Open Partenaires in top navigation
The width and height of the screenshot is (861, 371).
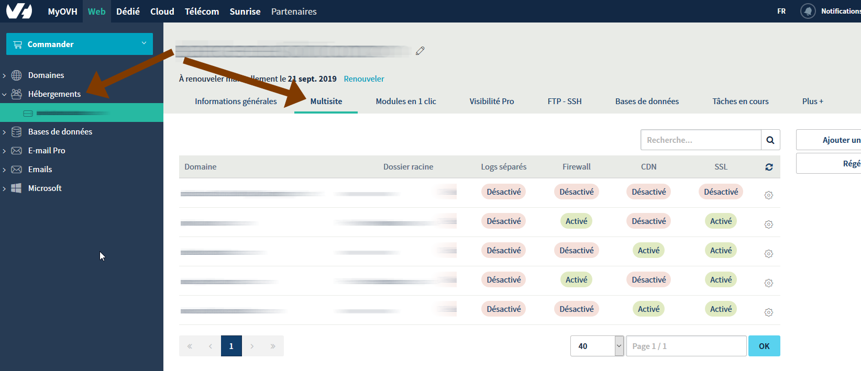point(294,12)
